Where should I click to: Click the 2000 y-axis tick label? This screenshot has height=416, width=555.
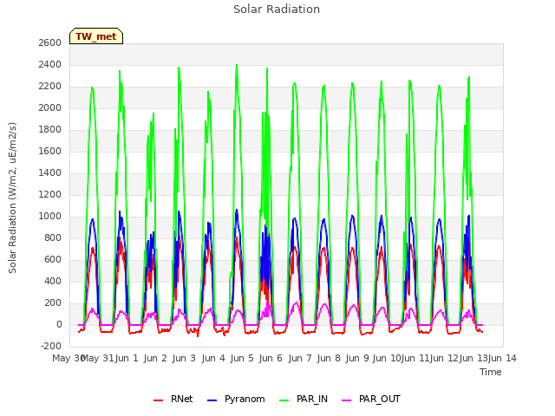[x=50, y=107]
